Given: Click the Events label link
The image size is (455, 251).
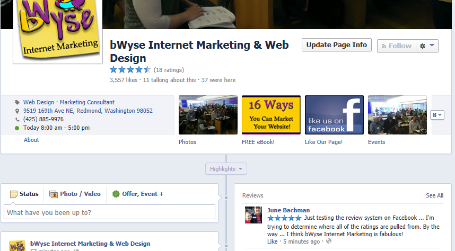Looking at the screenshot, I should (377, 142).
